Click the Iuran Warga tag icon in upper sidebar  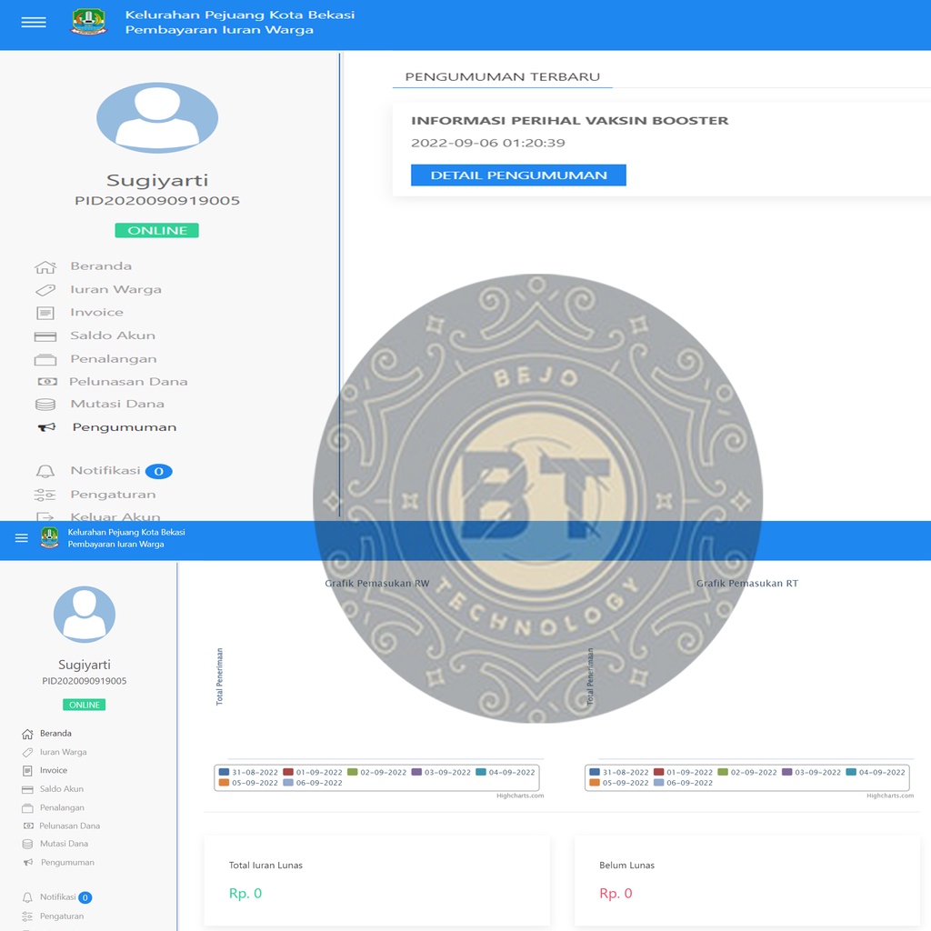pyautogui.click(x=45, y=290)
